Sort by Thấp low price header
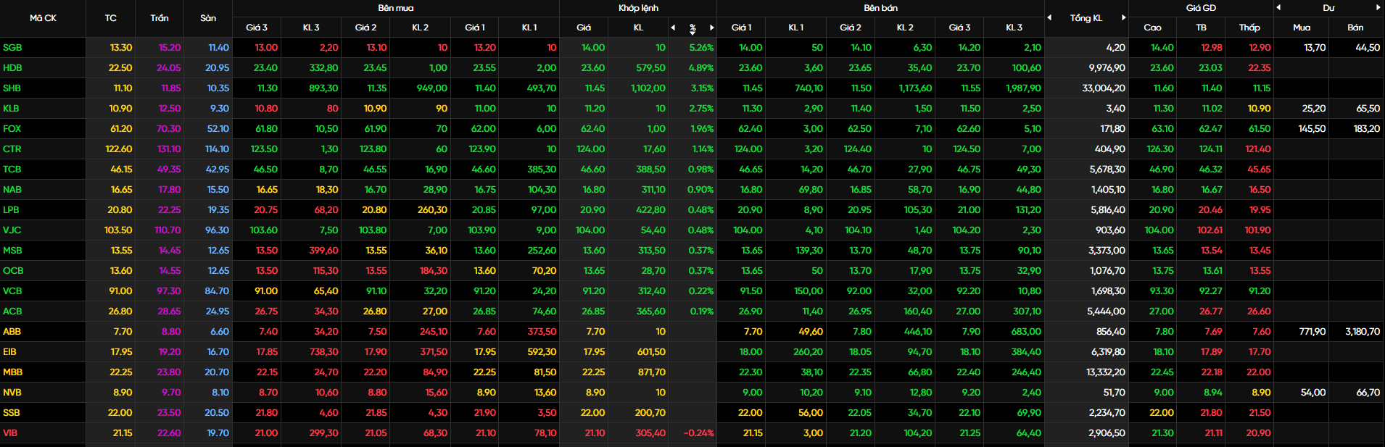Viewport: 1385px width, 447px height. (1249, 28)
